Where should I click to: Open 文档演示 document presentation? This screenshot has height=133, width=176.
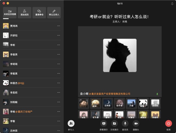pyautogui.click(x=114, y=123)
